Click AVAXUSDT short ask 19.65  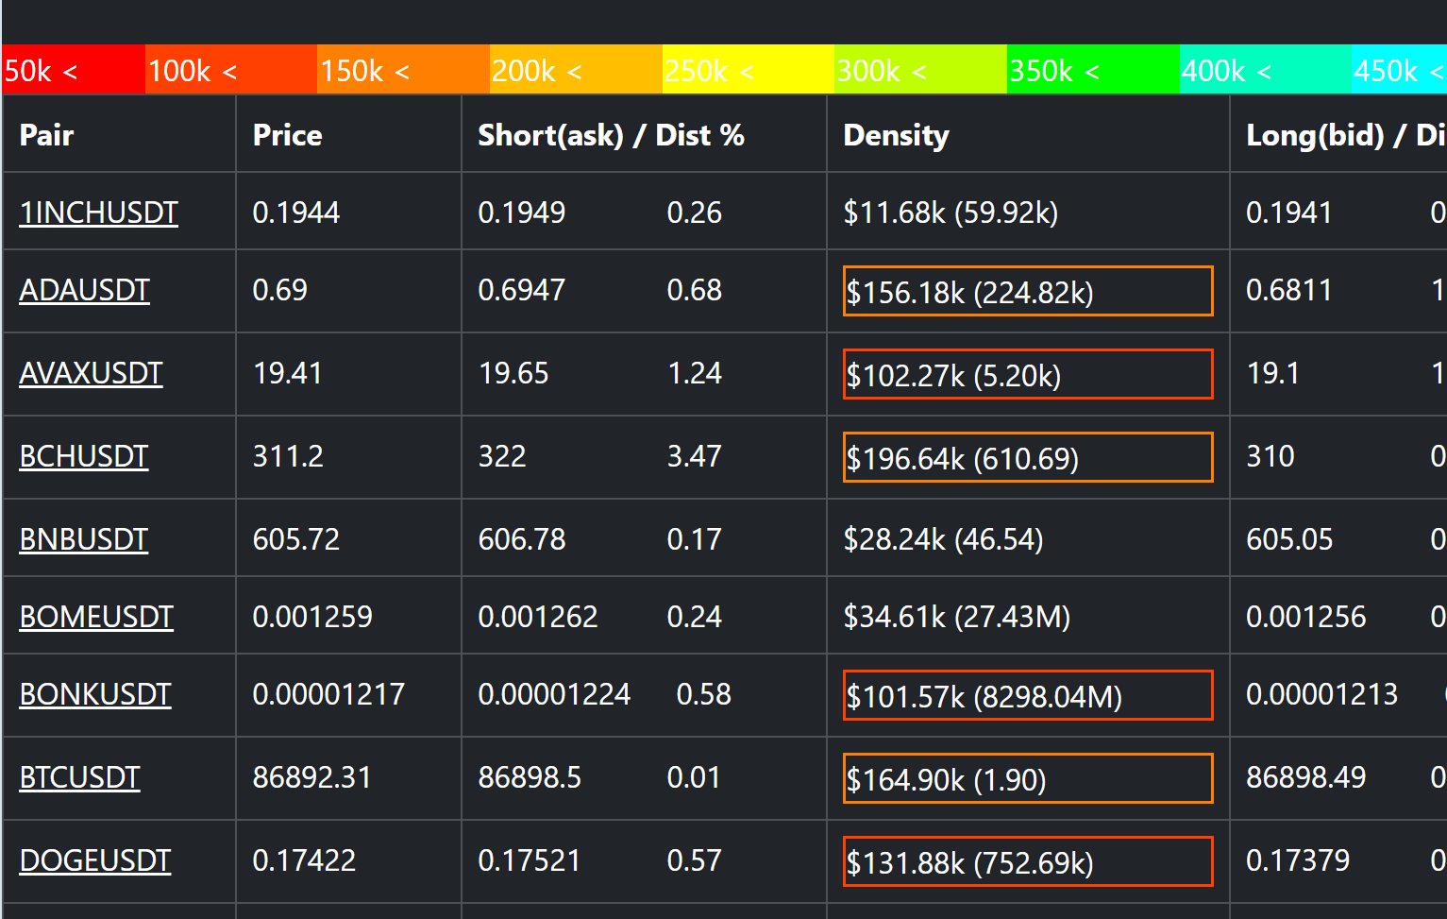[513, 373]
